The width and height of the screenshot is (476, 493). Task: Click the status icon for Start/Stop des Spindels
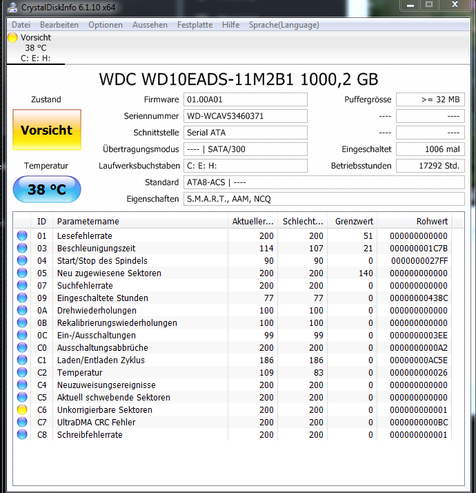[22, 260]
